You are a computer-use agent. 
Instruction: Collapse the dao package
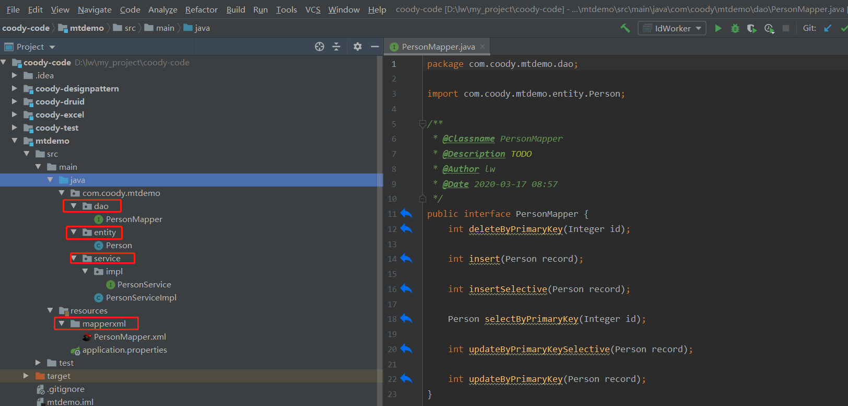point(74,206)
